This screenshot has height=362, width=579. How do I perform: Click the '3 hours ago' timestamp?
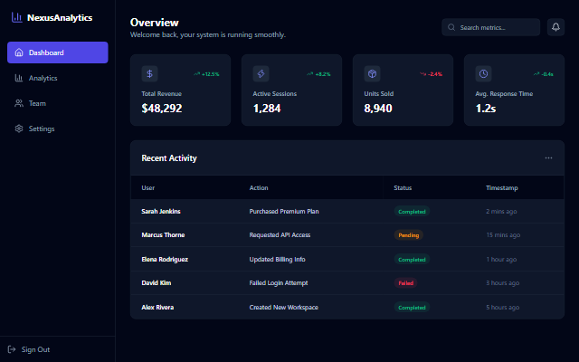(503, 283)
